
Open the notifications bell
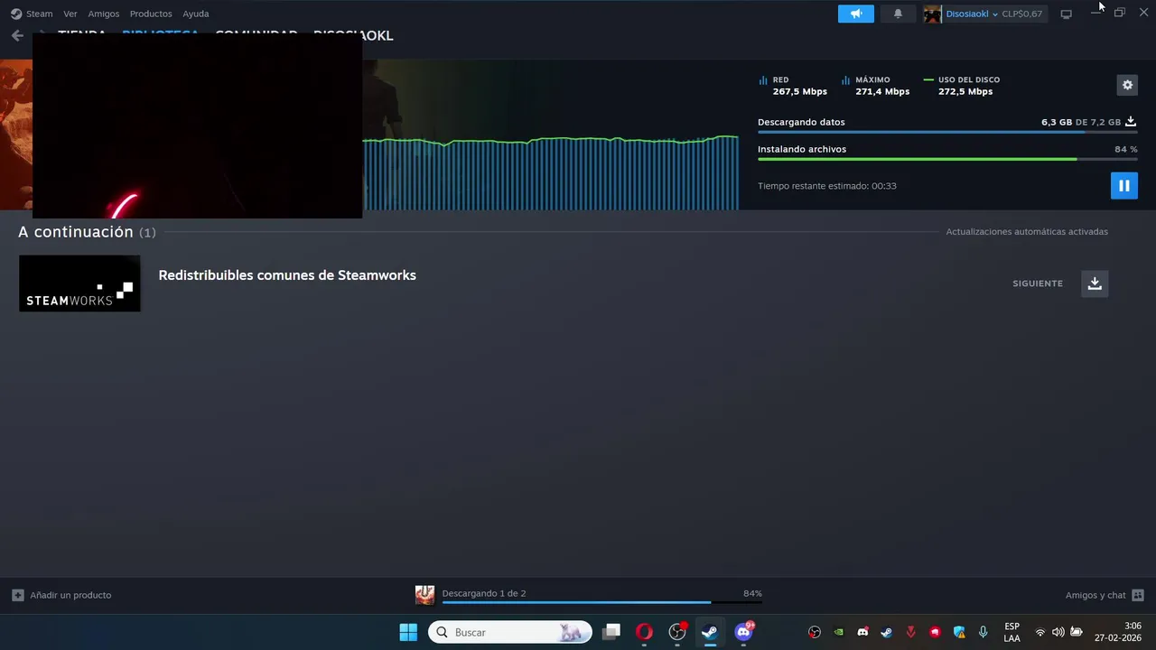[x=898, y=14]
